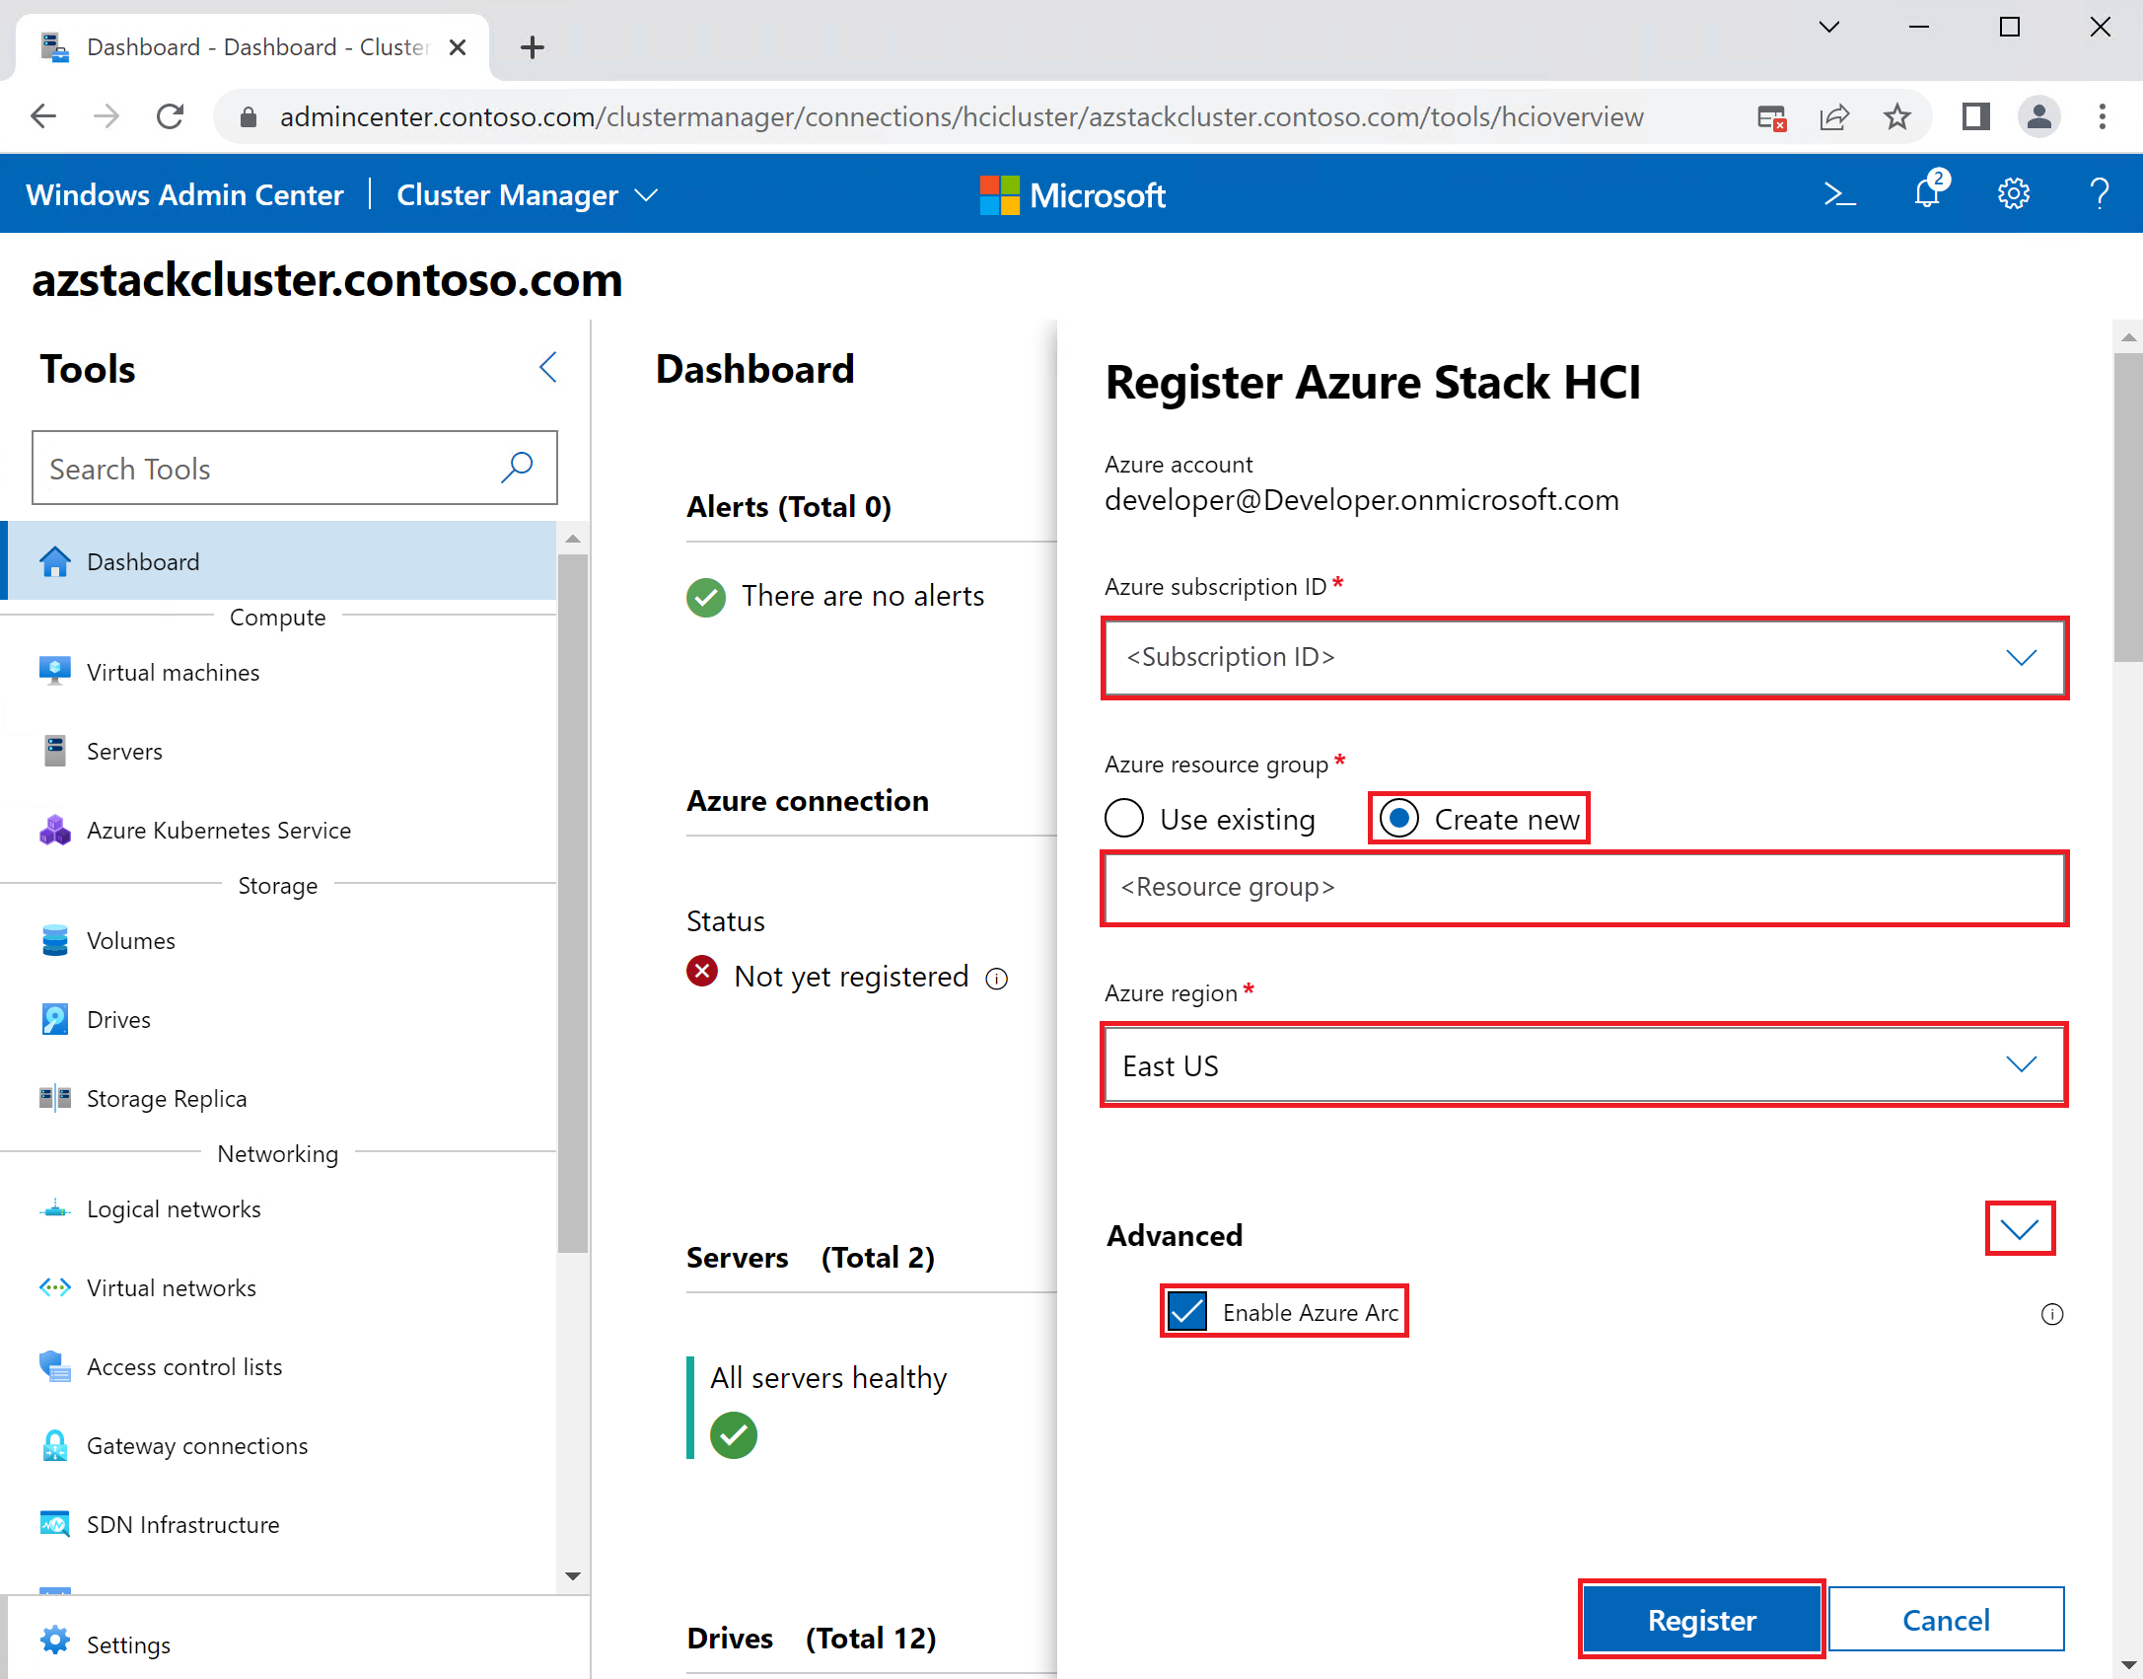Click the Dashboard home icon

pos(55,561)
